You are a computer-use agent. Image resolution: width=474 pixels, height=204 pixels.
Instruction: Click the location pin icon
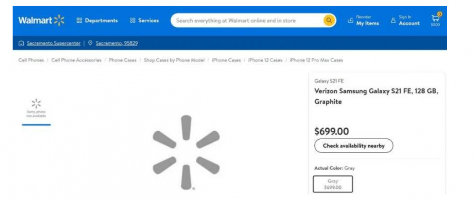90,43
